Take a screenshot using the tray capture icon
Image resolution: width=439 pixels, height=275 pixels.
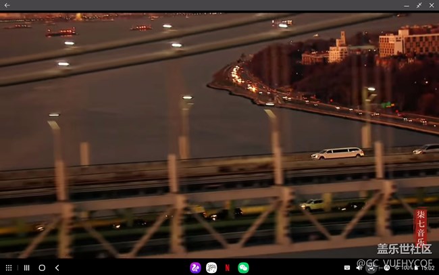tap(370, 268)
